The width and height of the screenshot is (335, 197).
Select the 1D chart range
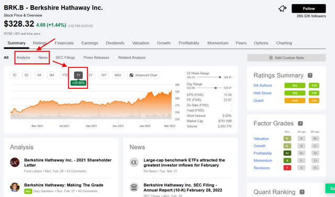pyautogui.click(x=14, y=75)
